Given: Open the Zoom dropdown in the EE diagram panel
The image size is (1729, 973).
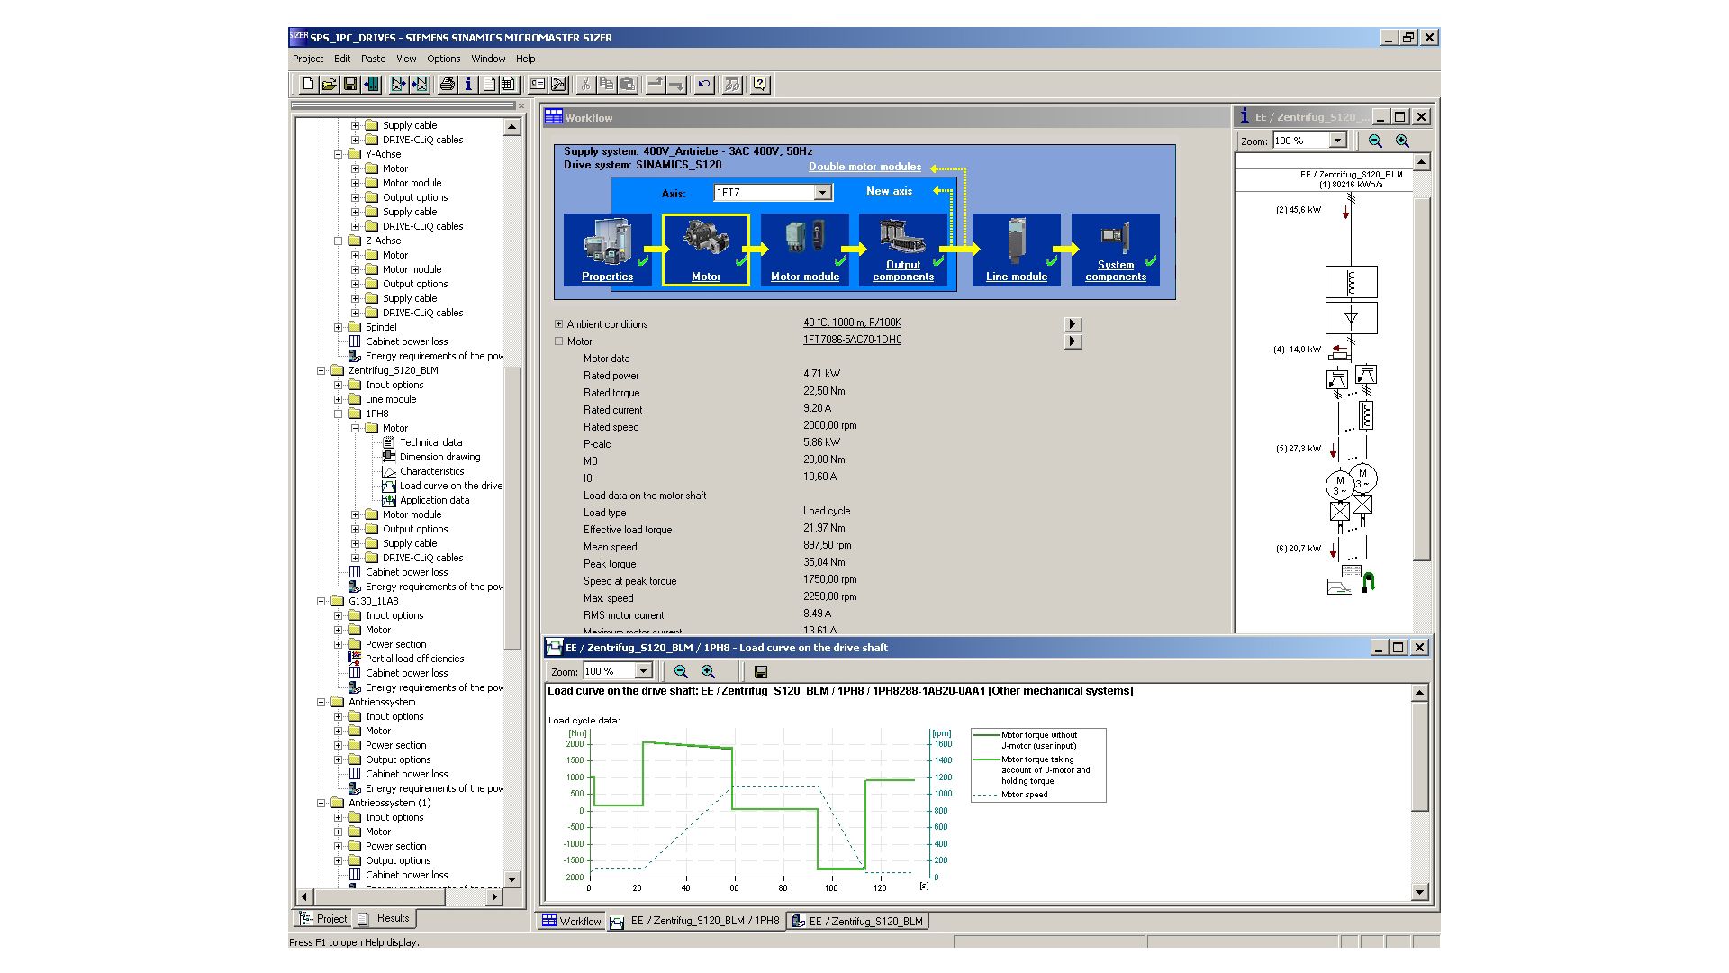Looking at the screenshot, I should [1338, 141].
